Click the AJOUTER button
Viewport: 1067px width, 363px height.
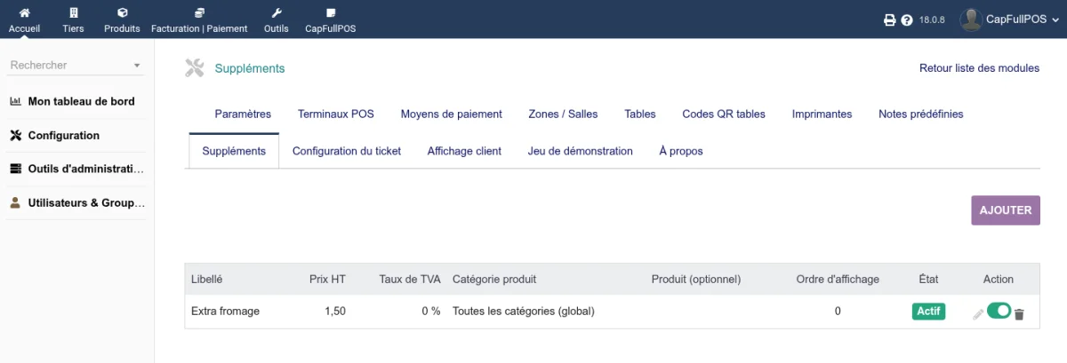(x=1006, y=210)
